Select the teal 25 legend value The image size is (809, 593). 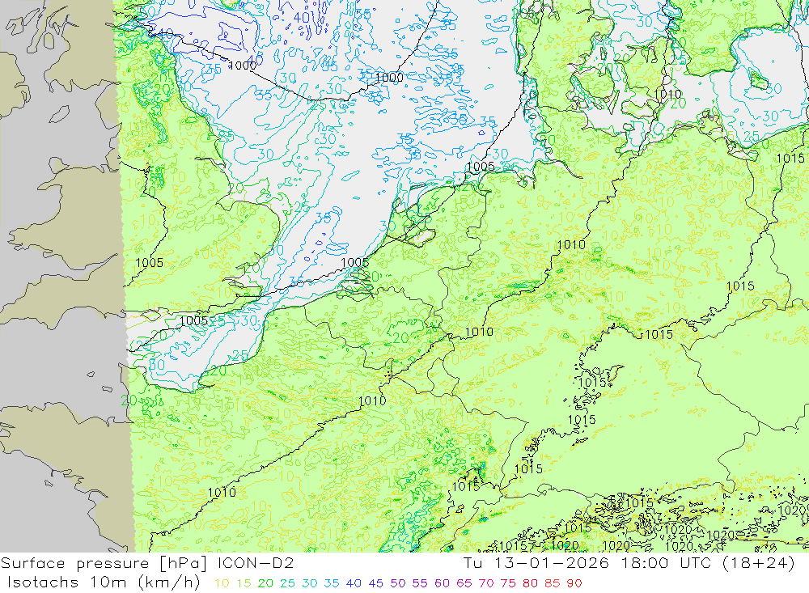tap(287, 583)
